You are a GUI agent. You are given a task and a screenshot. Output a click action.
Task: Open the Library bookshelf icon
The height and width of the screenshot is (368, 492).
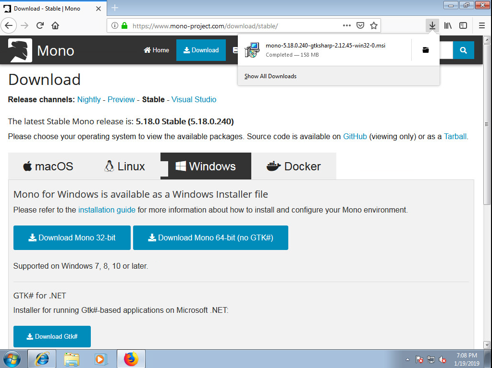[x=448, y=25]
